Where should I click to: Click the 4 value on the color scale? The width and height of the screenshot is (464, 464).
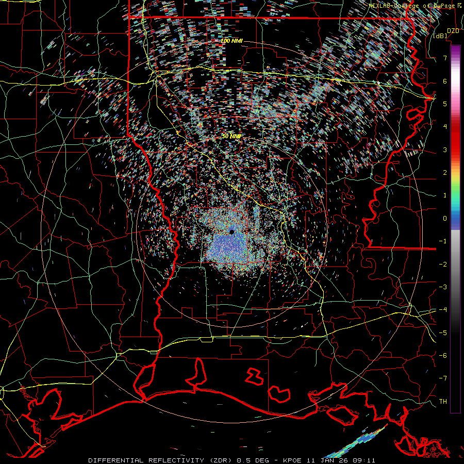point(445,127)
